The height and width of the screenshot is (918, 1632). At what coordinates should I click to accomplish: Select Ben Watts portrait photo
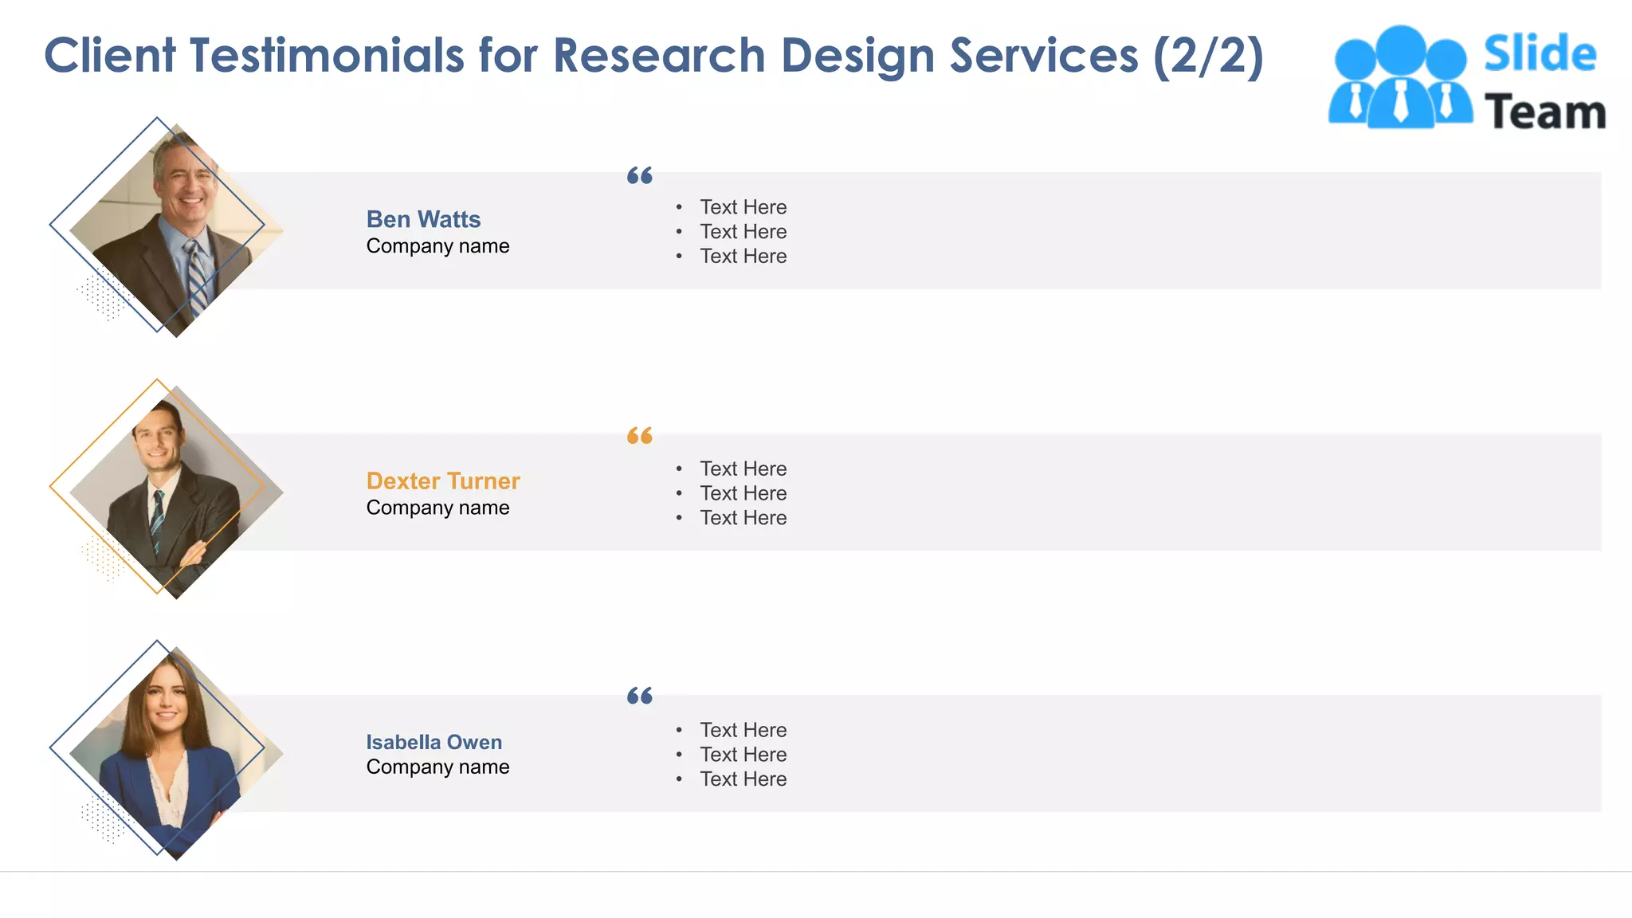click(x=176, y=230)
